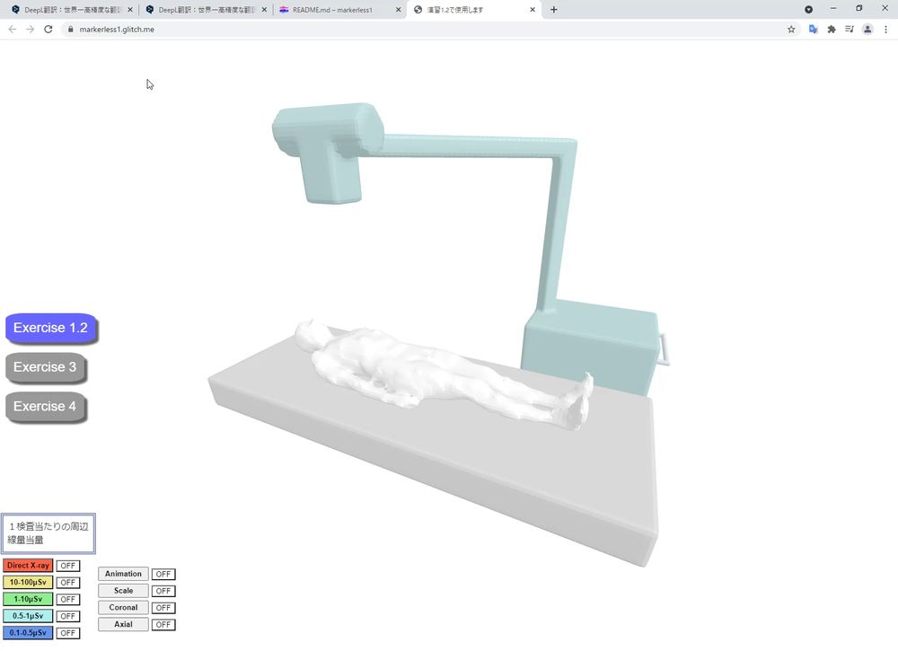
Task: Toggle the 0.1-0.5µSv OFF switch
Action: 67,633
